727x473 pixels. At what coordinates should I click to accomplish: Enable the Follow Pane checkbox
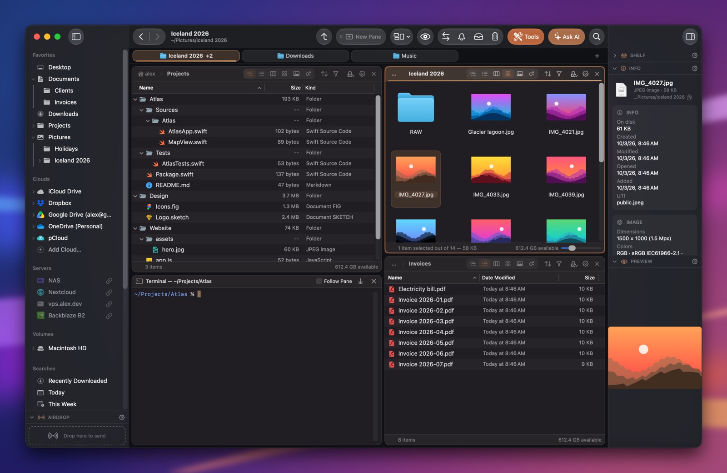click(319, 282)
